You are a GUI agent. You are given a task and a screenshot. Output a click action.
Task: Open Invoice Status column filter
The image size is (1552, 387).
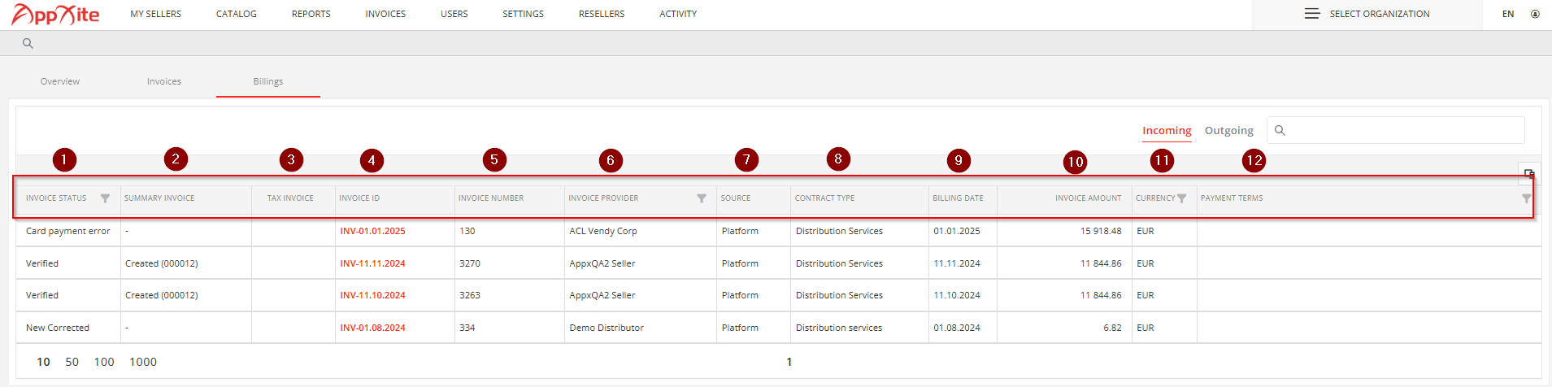pos(105,198)
